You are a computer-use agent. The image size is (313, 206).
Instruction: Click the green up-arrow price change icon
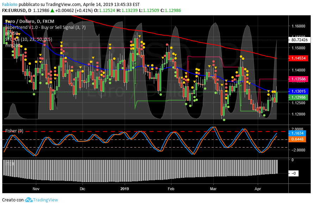[51, 11]
